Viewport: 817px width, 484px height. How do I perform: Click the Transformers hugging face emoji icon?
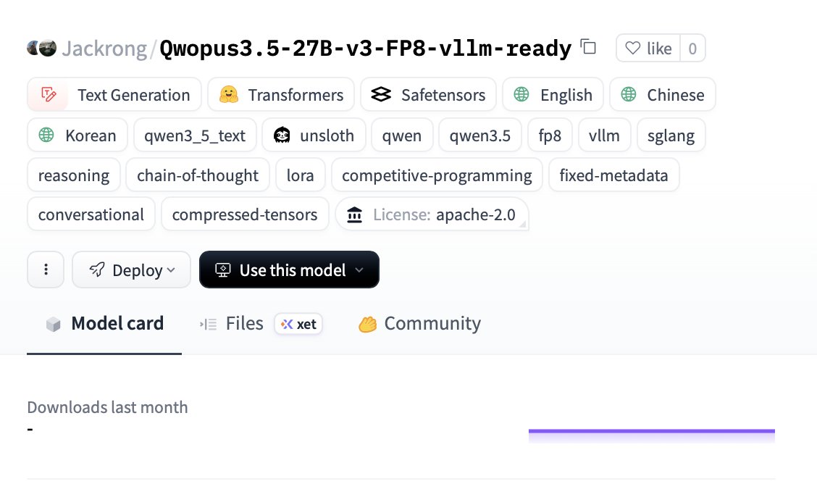[229, 95]
